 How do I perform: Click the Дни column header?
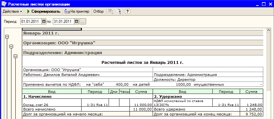[x=114, y=92]
